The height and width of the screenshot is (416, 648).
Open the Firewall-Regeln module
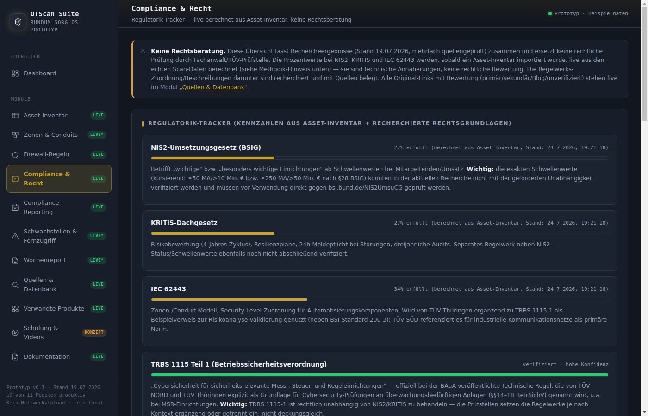coord(59,154)
